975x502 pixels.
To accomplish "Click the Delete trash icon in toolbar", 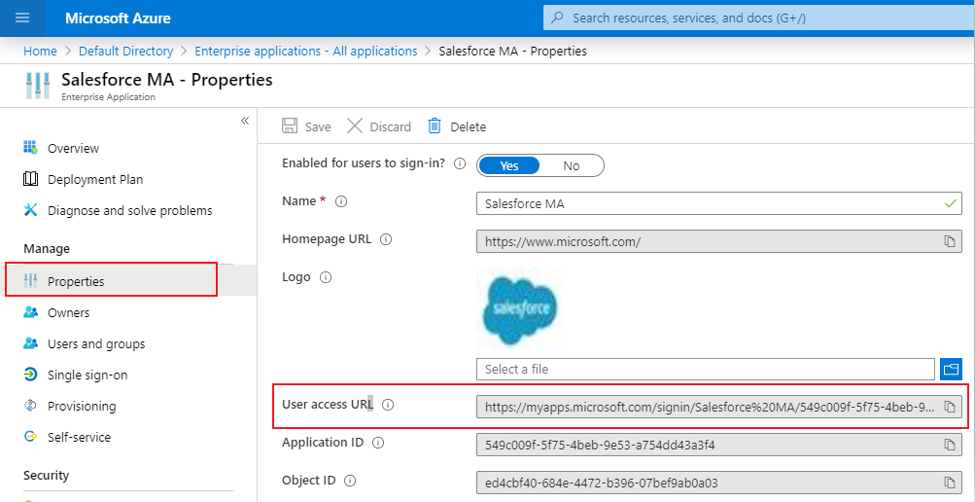I will tap(435, 126).
